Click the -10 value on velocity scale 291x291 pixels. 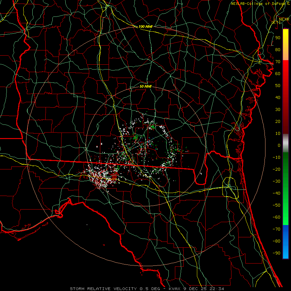pyautogui.click(x=276, y=157)
